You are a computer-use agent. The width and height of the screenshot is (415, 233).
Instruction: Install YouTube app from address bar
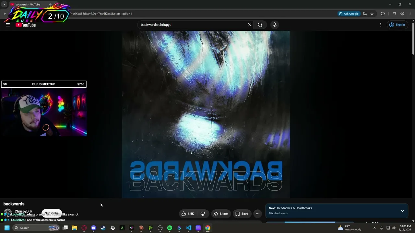(x=365, y=14)
